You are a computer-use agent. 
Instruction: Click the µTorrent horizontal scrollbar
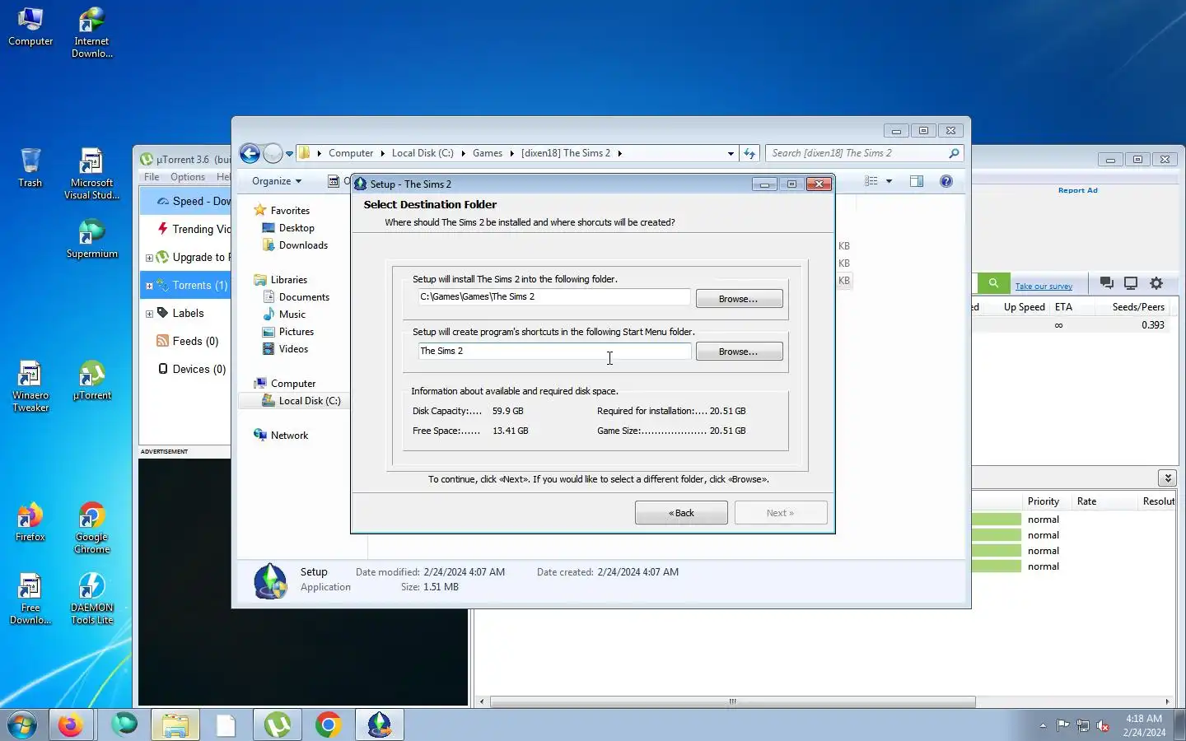[x=733, y=702]
